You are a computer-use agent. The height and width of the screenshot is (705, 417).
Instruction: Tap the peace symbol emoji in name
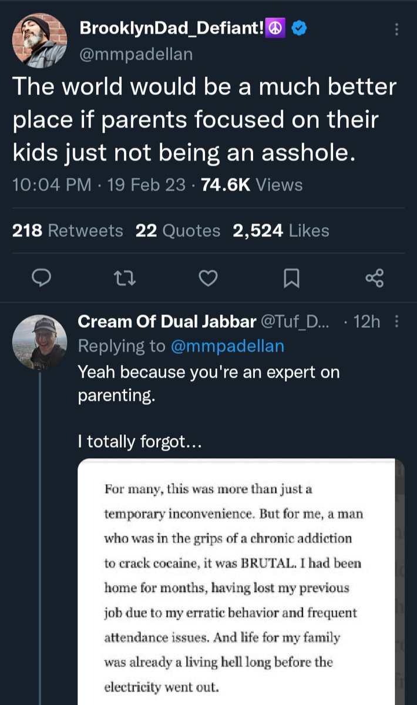click(x=275, y=28)
